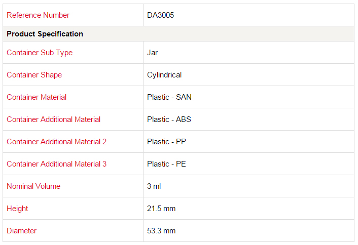The image size is (358, 245).
Task: Open the Nominal Volume link
Action: pyautogui.click(x=33, y=186)
